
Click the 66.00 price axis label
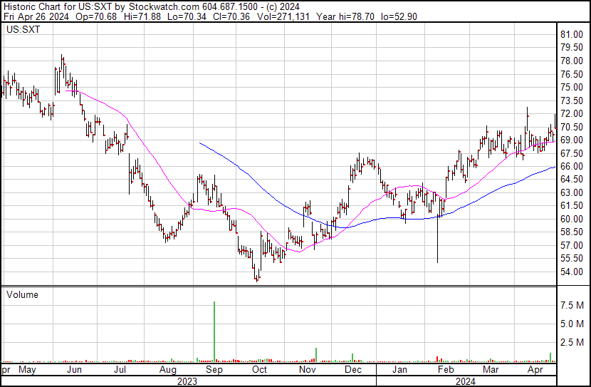coord(572,166)
